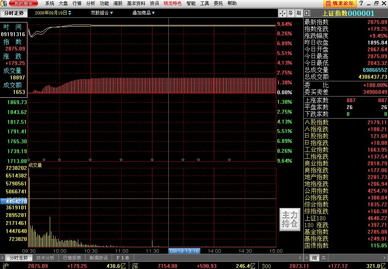
Task: Open the 资讯 menu
Action: 154,3
